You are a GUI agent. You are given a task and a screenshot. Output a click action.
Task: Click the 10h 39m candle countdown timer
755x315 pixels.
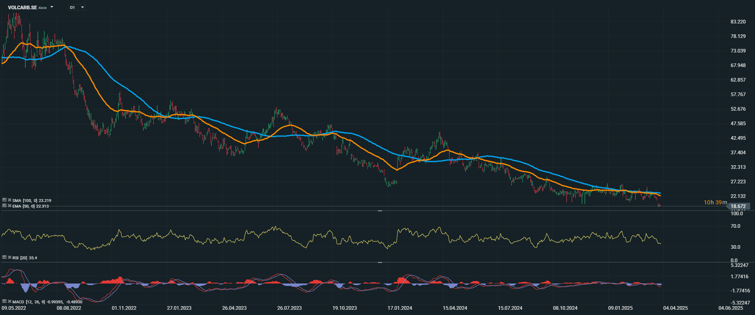715,202
